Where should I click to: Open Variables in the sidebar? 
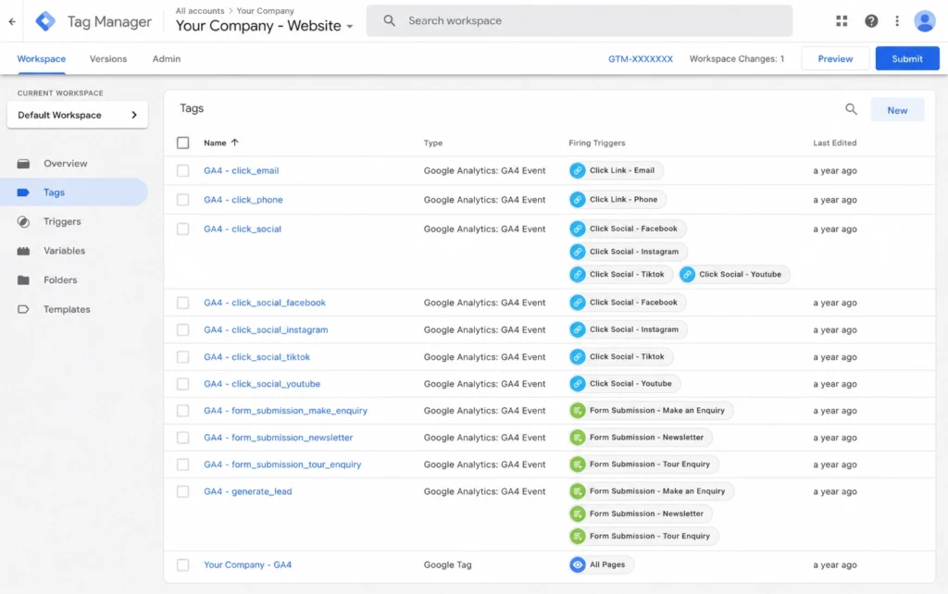click(64, 250)
